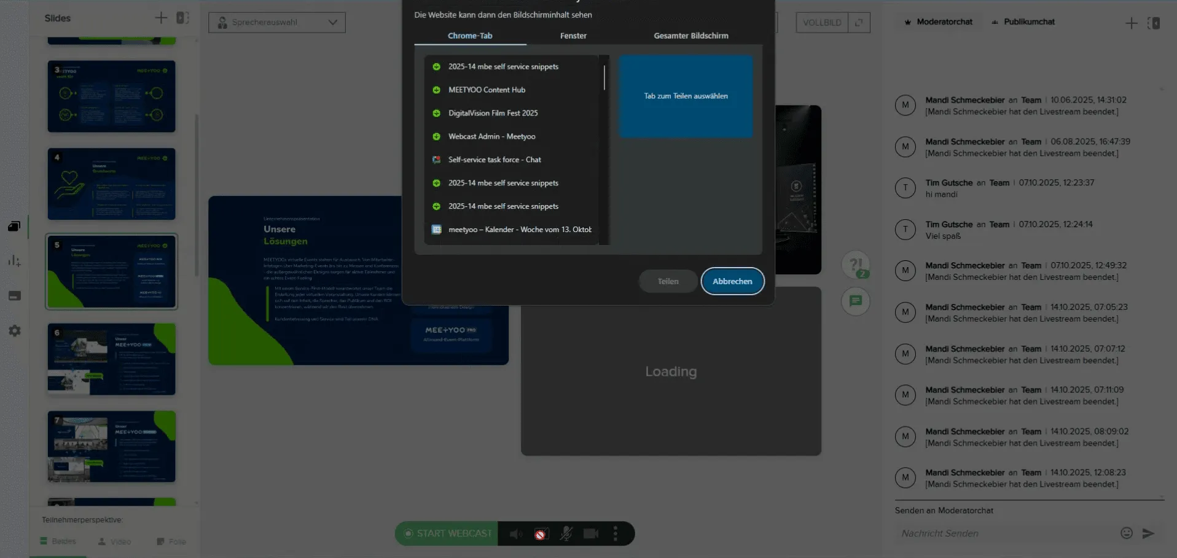The height and width of the screenshot is (558, 1177).
Task: Enable the camera via the camera icon
Action: tap(590, 533)
